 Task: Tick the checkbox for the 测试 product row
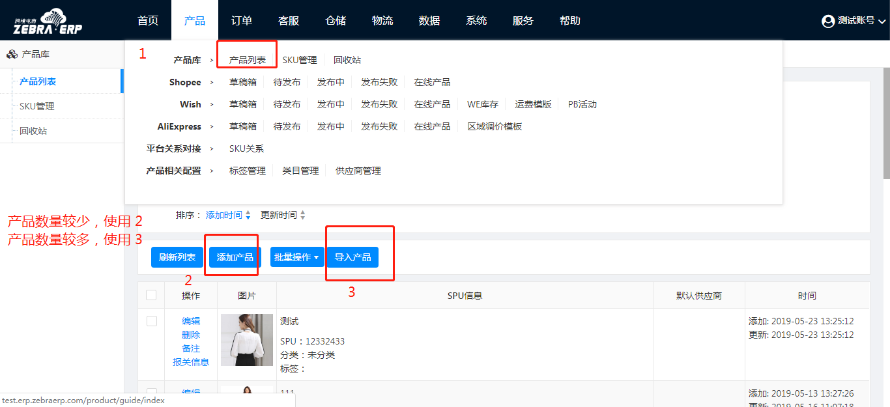152,321
